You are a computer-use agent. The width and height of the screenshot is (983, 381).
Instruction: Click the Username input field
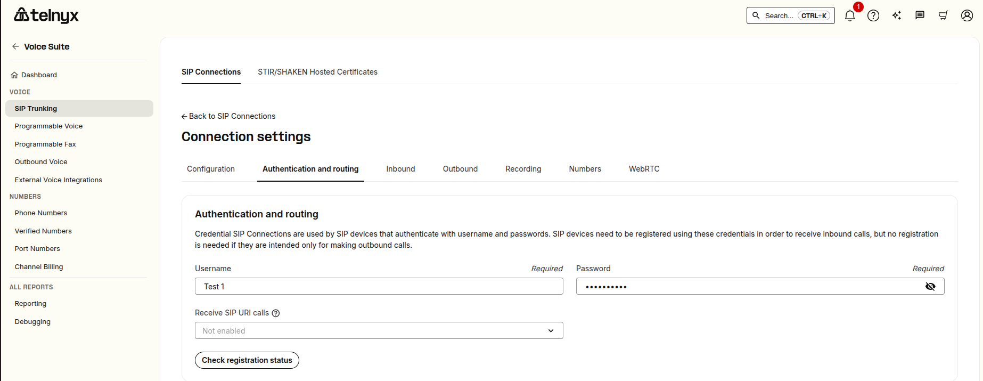pos(379,286)
